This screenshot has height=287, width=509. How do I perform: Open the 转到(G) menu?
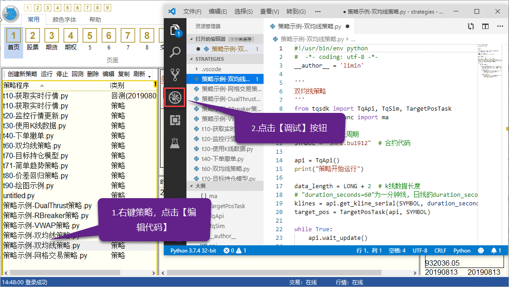click(x=296, y=11)
